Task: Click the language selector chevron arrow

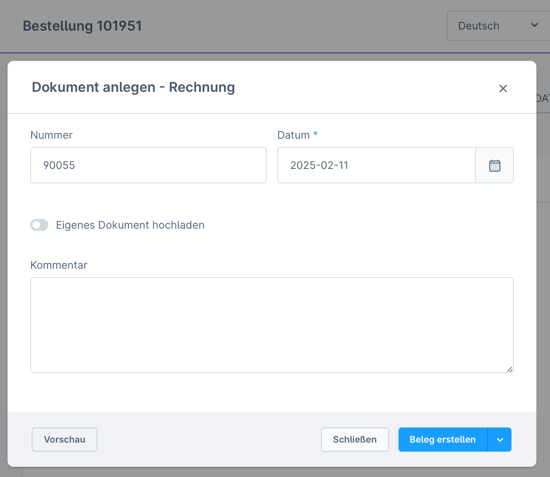Action: tap(534, 25)
